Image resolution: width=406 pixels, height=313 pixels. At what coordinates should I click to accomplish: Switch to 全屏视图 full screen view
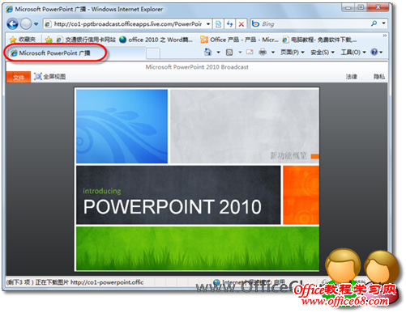point(50,77)
